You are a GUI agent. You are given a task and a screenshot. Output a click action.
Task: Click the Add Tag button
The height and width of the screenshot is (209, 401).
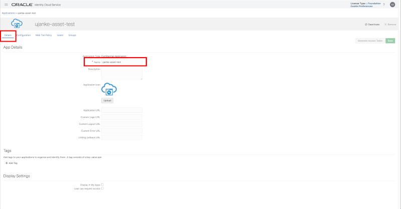tap(12, 163)
